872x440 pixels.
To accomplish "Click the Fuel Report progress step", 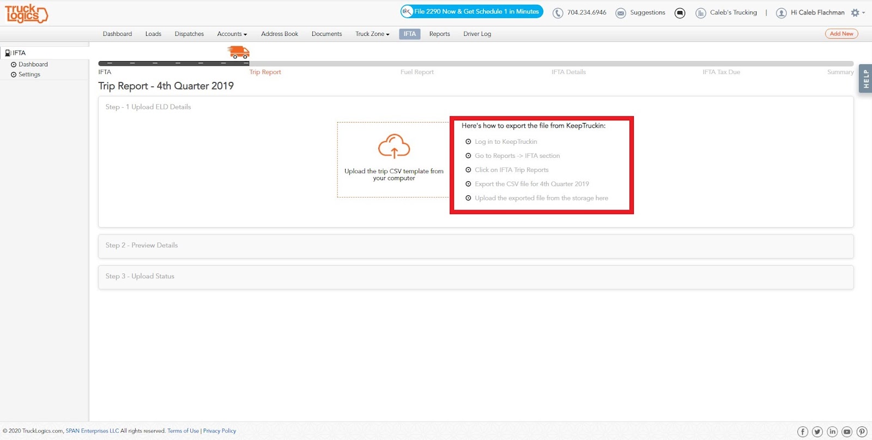I will pos(417,72).
